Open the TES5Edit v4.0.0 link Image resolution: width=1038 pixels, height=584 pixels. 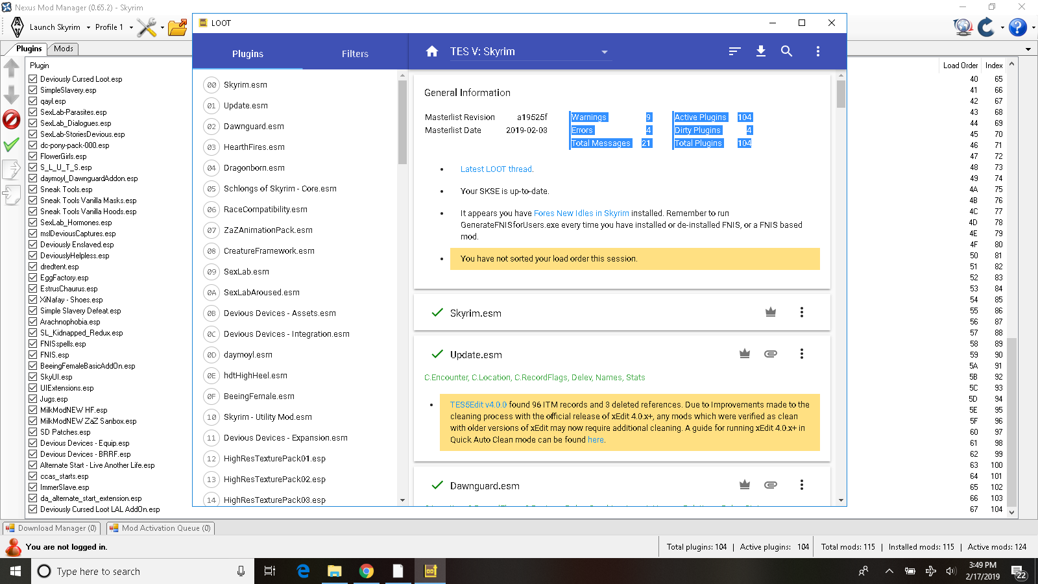tap(478, 405)
